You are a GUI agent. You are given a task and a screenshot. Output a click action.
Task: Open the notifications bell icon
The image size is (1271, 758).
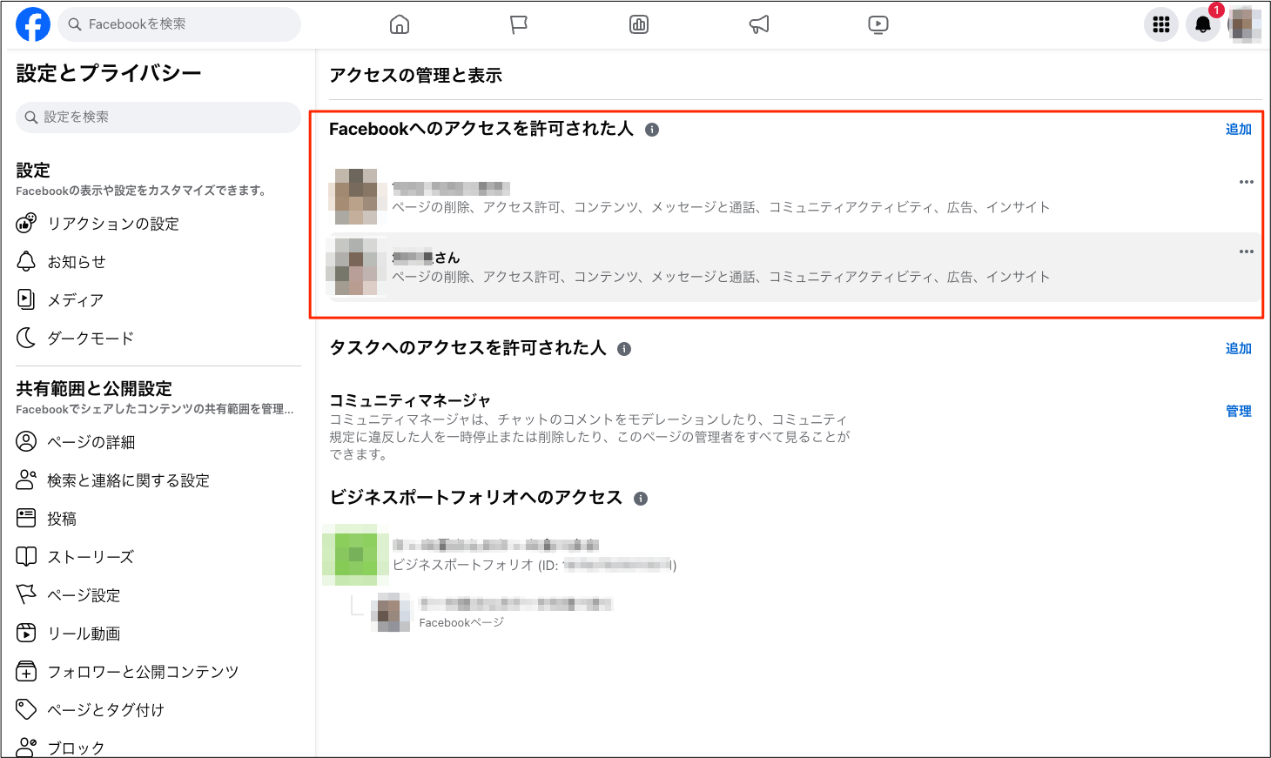(x=1203, y=24)
